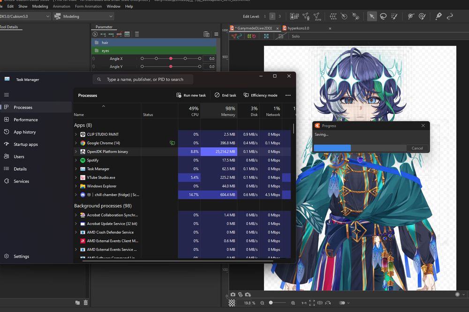
Task: Select Edit Level 3
Action: click(280, 16)
